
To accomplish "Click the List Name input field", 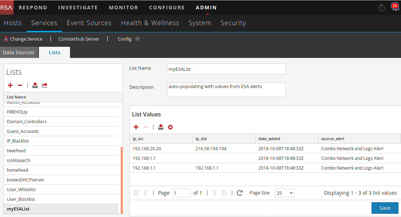I will point(226,69).
